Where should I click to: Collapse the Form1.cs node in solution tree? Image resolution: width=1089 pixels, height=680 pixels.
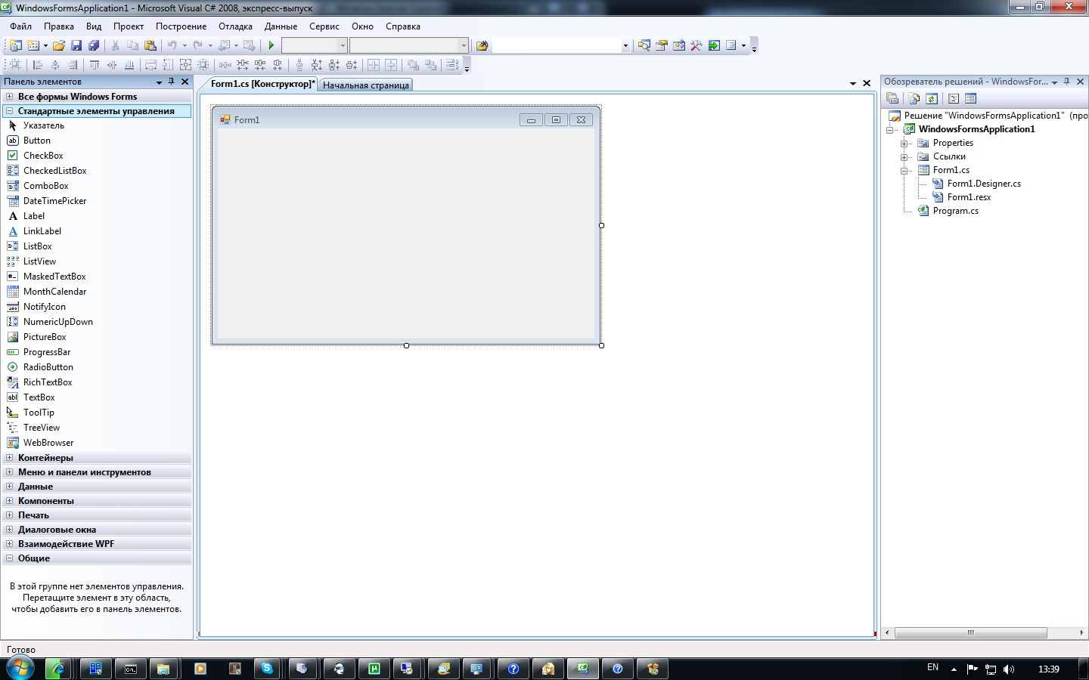coord(904,171)
